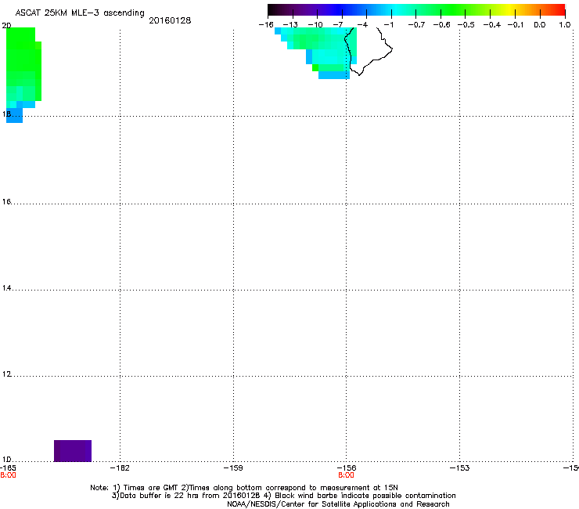Viewport: 579px width, 509px height.
Task: Click the "-0.1" color scale label
Action: [516, 25]
